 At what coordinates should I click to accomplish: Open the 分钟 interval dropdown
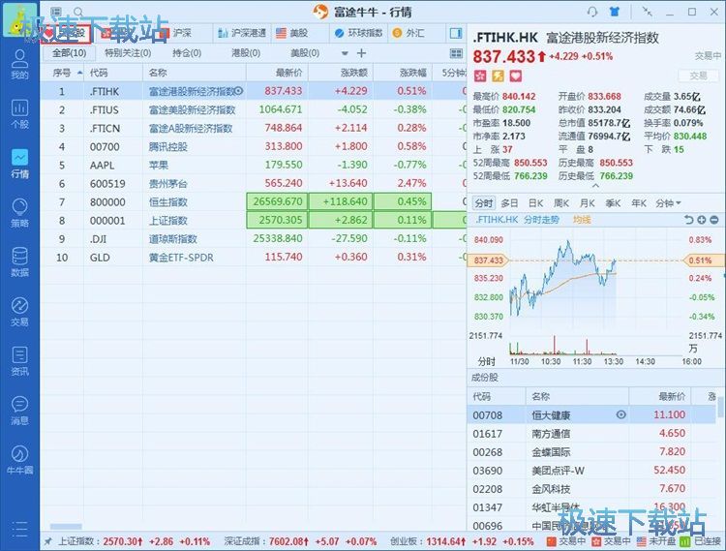[x=668, y=202]
